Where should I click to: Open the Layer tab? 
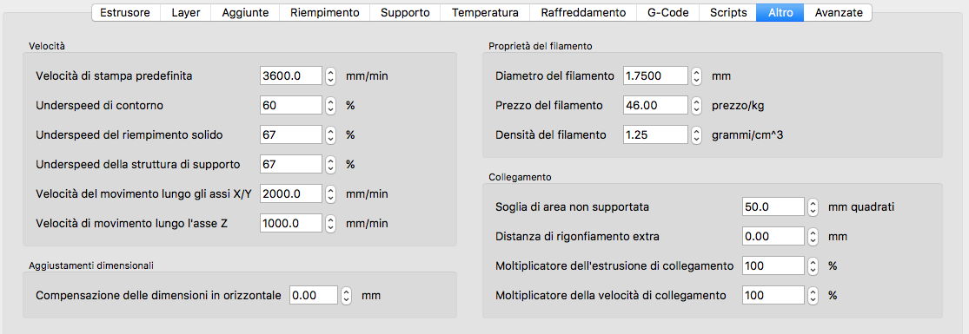tap(185, 12)
